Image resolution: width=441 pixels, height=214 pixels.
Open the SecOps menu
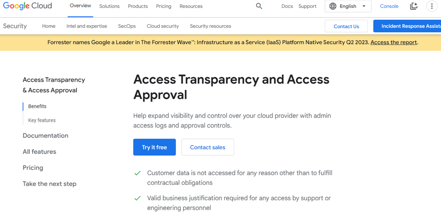[127, 26]
